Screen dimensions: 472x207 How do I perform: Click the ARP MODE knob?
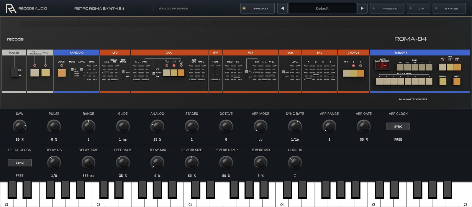pyautogui.click(x=260, y=126)
